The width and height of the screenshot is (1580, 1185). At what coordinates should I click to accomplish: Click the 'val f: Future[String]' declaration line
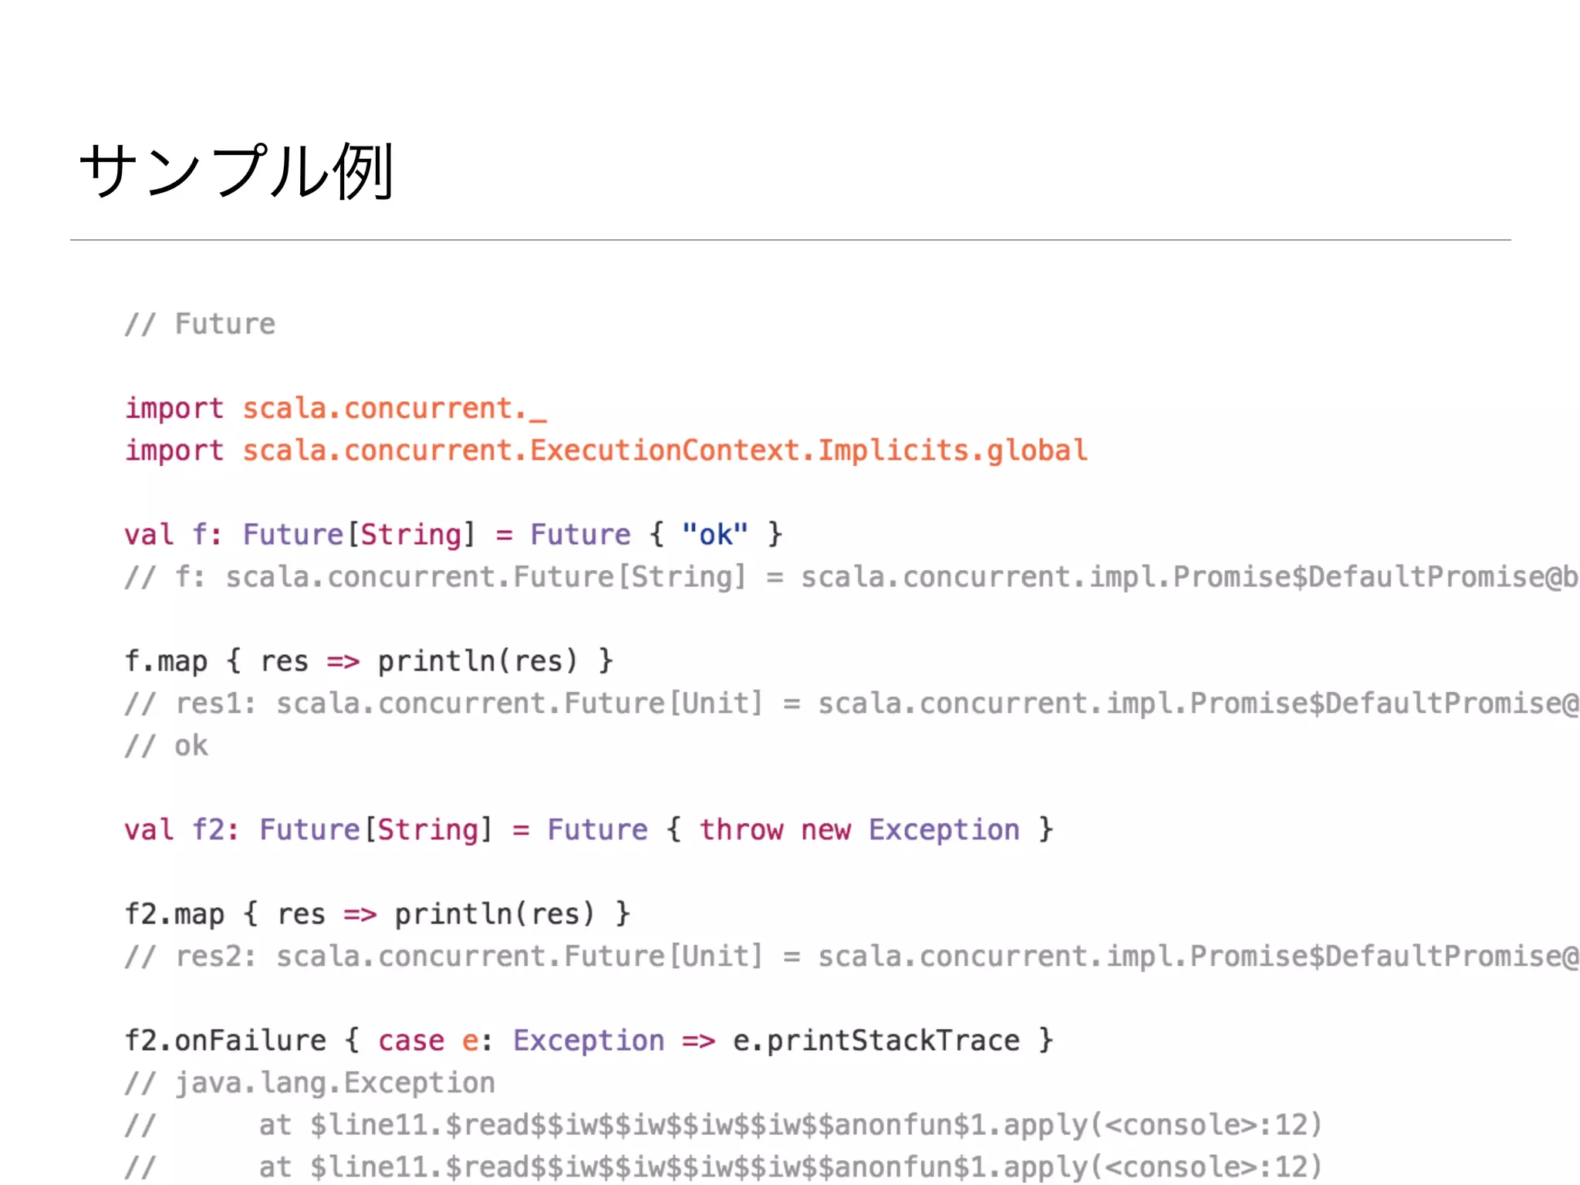coord(454,535)
